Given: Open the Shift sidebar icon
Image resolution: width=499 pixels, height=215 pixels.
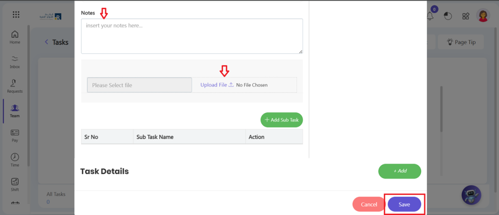Looking at the screenshot, I should pos(15,184).
